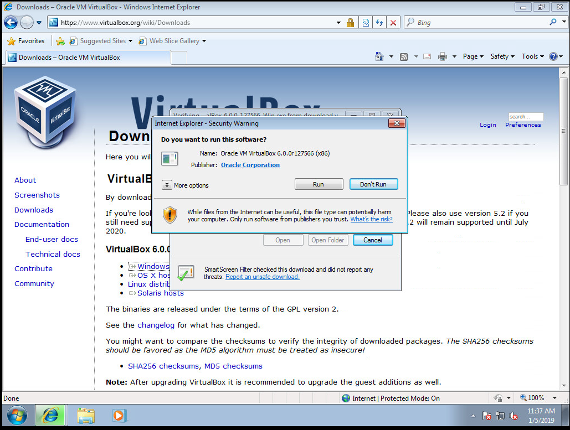
Task: Click the Refresh arrows icon
Action: [379, 23]
